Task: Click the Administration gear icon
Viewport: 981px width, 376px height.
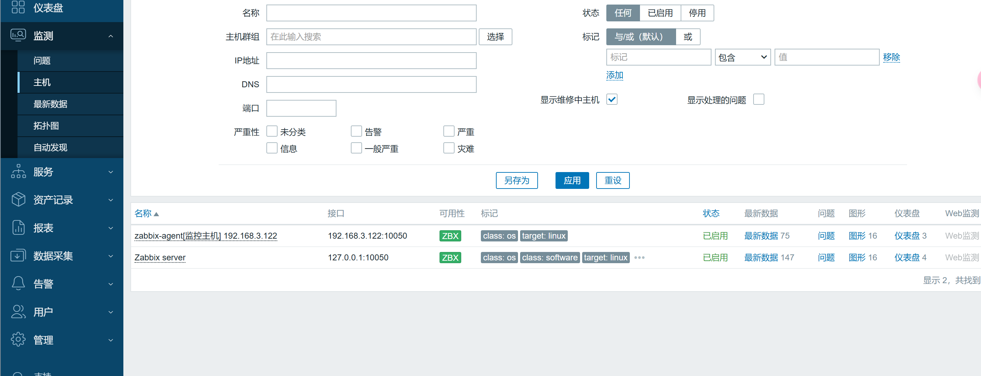Action: (18, 340)
